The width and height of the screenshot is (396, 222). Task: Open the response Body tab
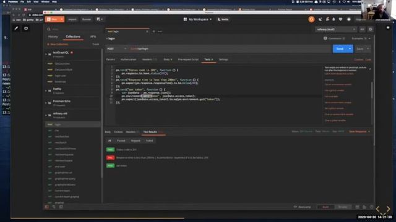pyautogui.click(x=108, y=132)
